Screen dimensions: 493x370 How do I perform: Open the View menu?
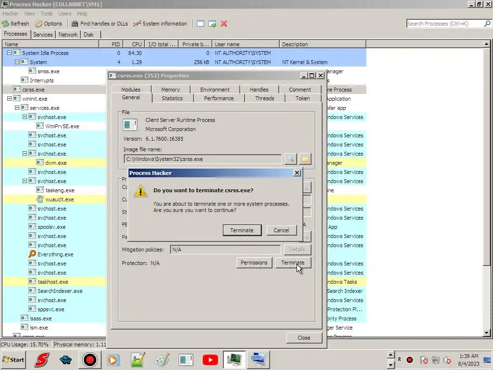click(x=29, y=13)
